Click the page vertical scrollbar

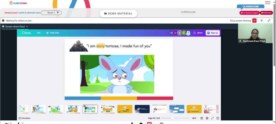click(x=275, y=35)
